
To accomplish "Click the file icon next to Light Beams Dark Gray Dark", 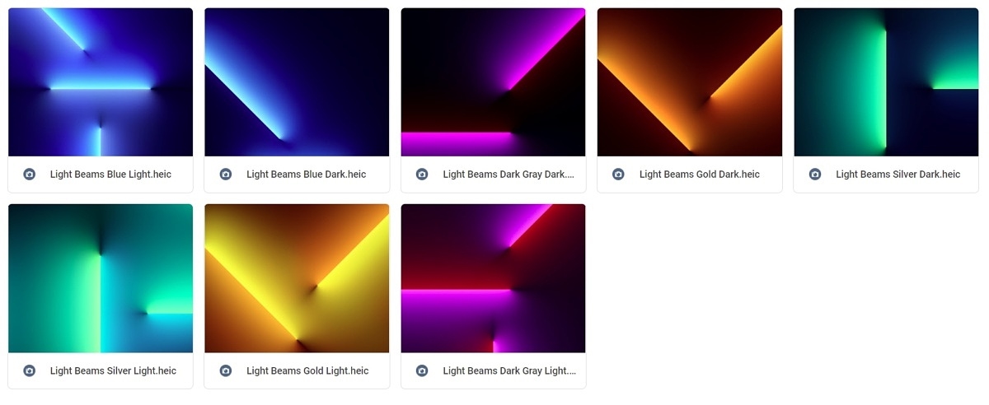I will 422,175.
